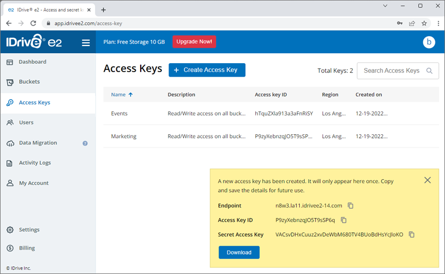Click the Marketing row's description text

(x=206, y=136)
